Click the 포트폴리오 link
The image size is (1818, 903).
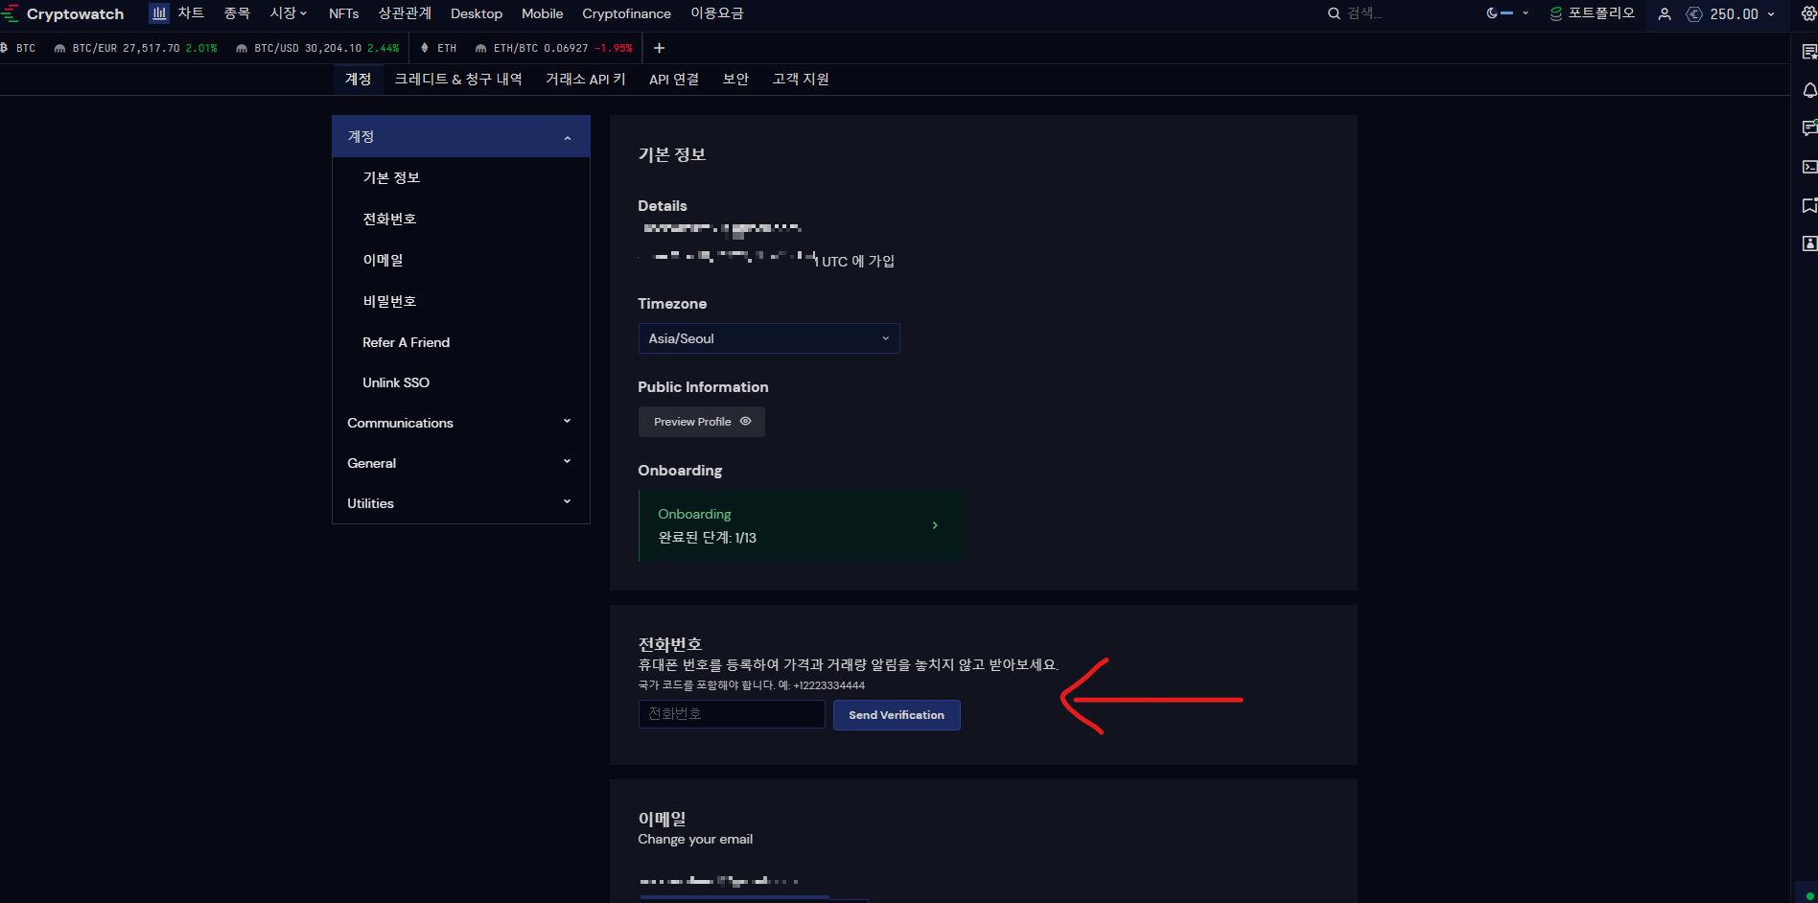[1601, 13]
